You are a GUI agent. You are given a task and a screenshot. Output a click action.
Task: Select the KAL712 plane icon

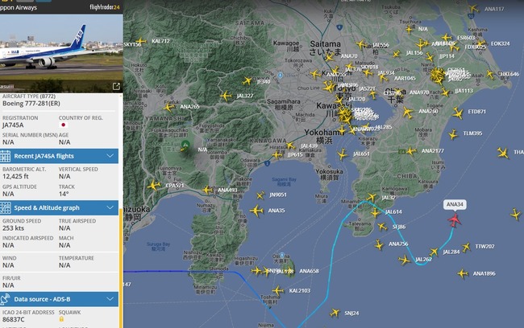141,41
